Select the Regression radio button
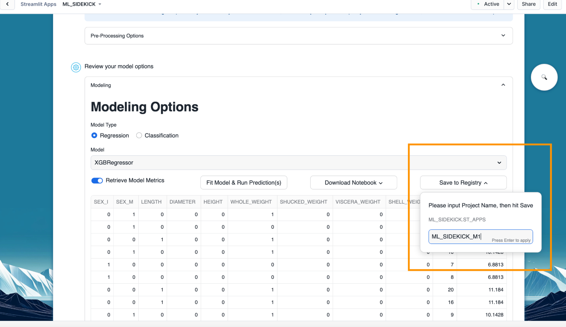Viewport: 566px width, 327px height. point(94,136)
